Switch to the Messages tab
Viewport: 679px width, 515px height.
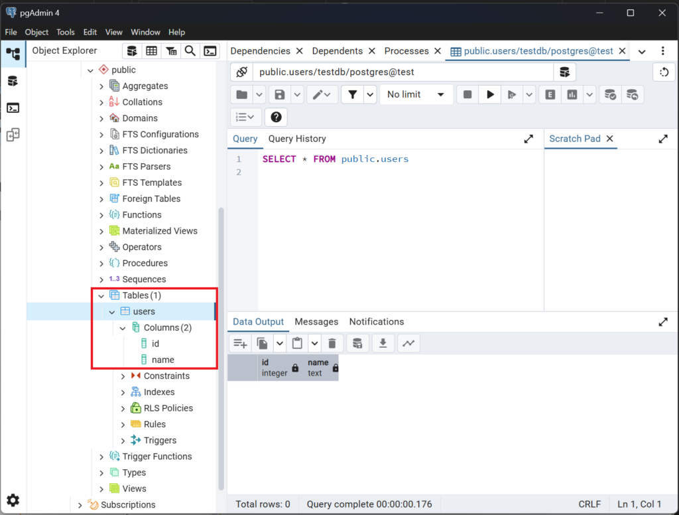316,322
